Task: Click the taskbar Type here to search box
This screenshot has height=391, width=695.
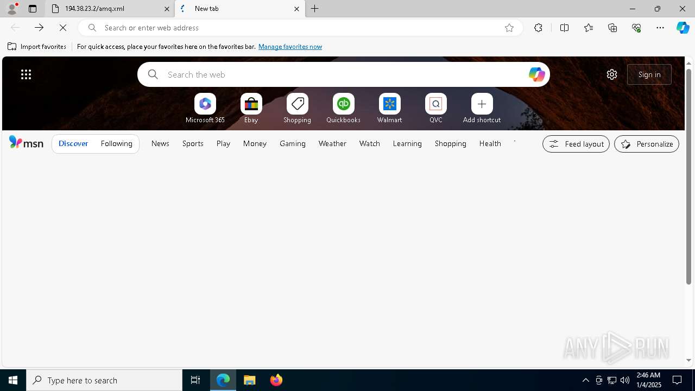Action: click(x=104, y=380)
